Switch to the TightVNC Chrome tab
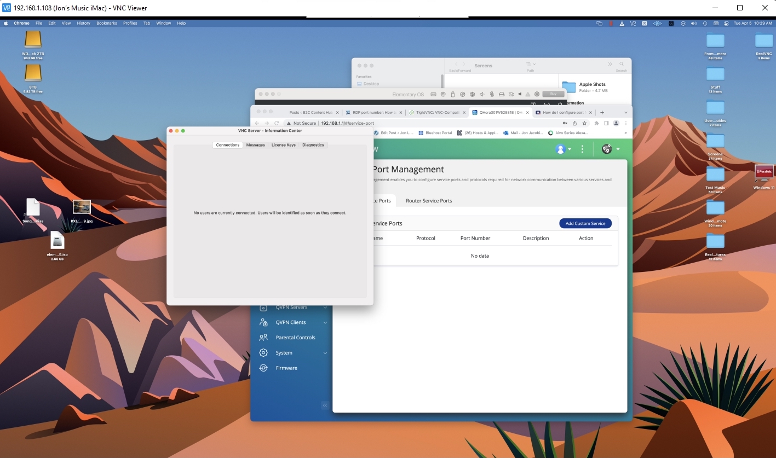 [436, 112]
